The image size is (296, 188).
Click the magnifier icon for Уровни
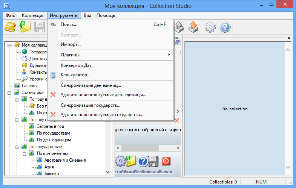pyautogui.click(x=25, y=79)
